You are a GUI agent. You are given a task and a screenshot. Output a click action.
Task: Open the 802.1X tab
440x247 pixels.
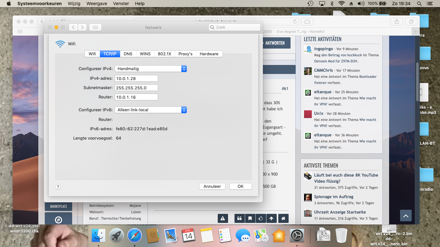click(164, 54)
